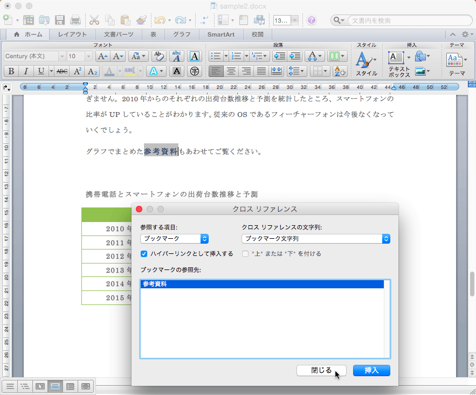The height and width of the screenshot is (395, 476).
Task: Select align left paragraph button
Action: pyautogui.click(x=216, y=71)
